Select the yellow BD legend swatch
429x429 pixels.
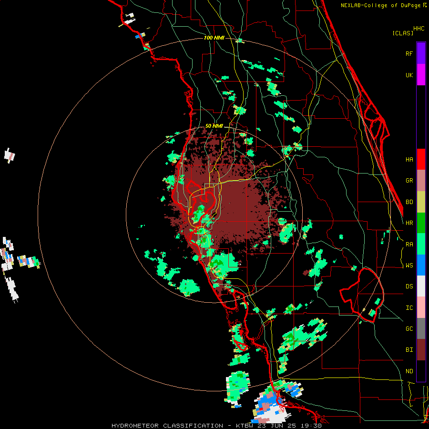click(x=421, y=202)
